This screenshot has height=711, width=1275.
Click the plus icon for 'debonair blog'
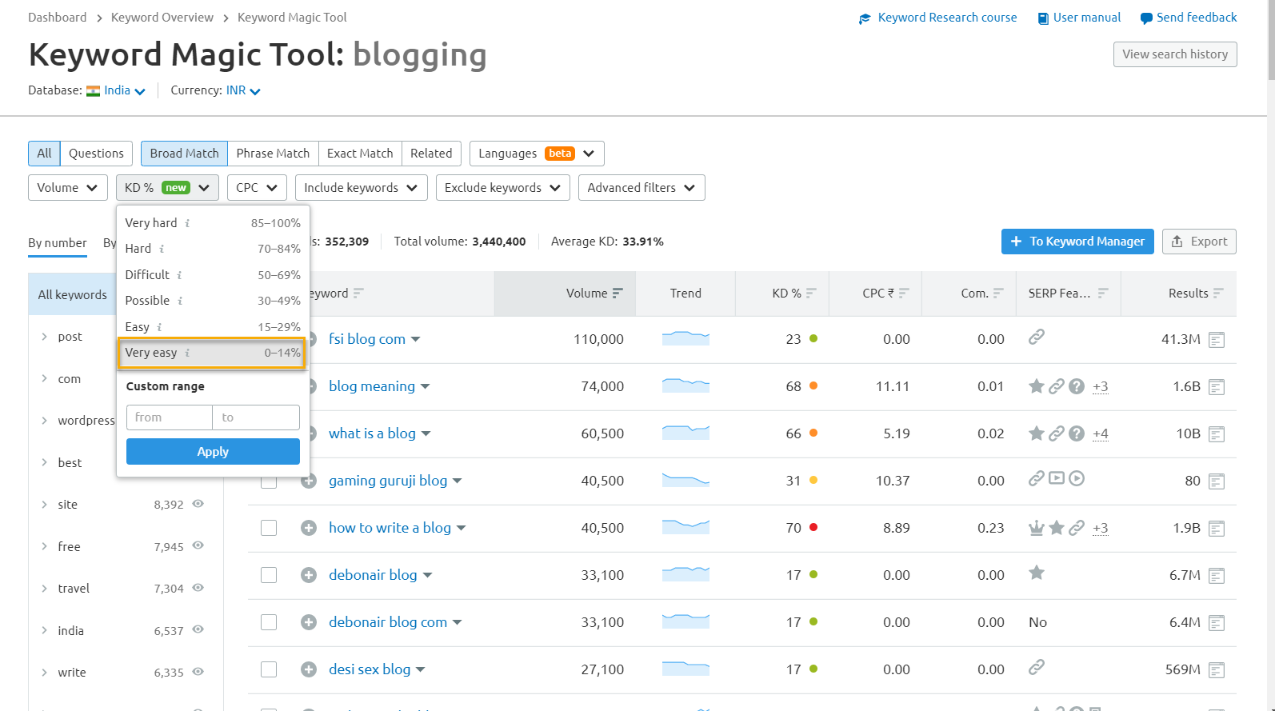pyautogui.click(x=309, y=575)
